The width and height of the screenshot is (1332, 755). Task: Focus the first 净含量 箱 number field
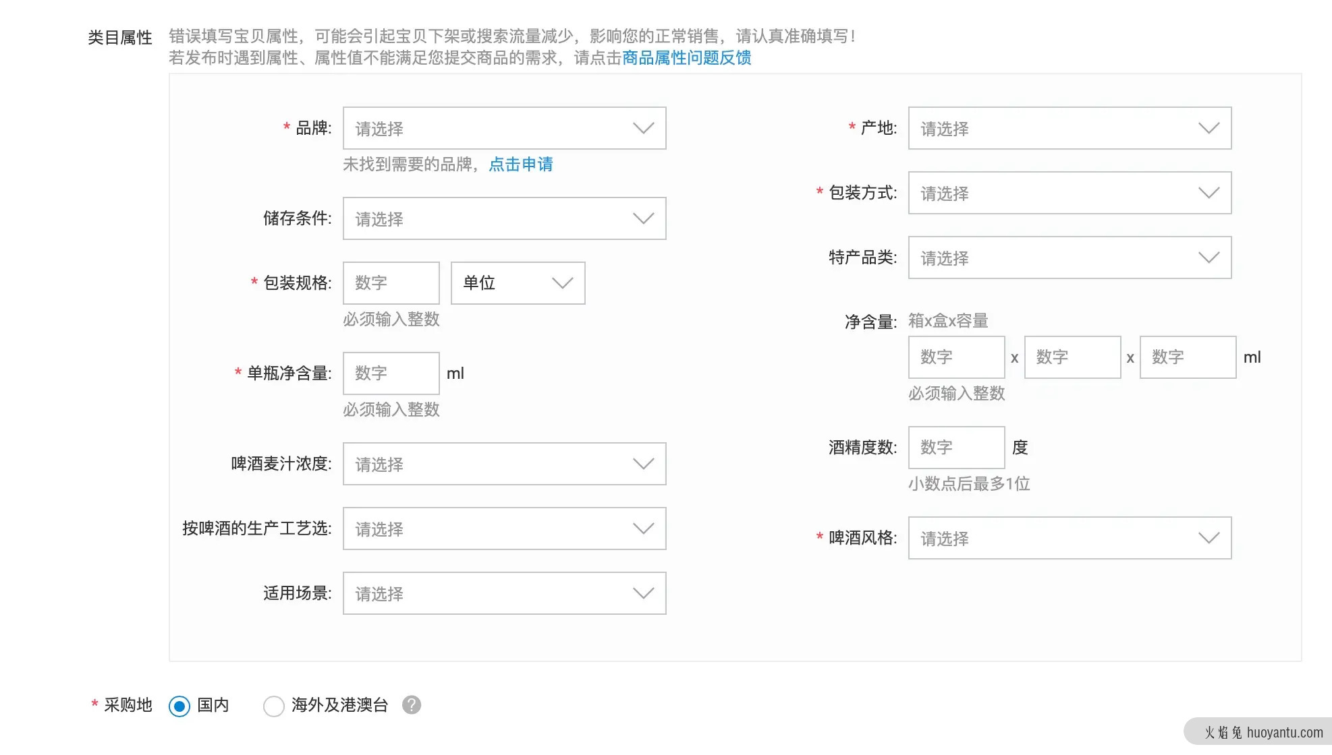pyautogui.click(x=956, y=357)
